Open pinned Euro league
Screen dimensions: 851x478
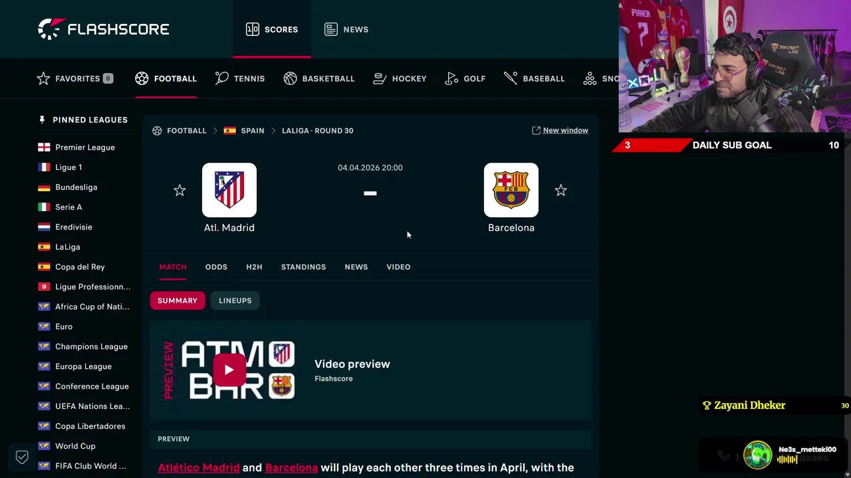pos(64,327)
